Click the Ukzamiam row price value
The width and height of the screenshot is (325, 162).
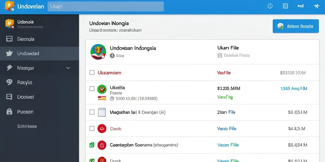[x=293, y=73]
